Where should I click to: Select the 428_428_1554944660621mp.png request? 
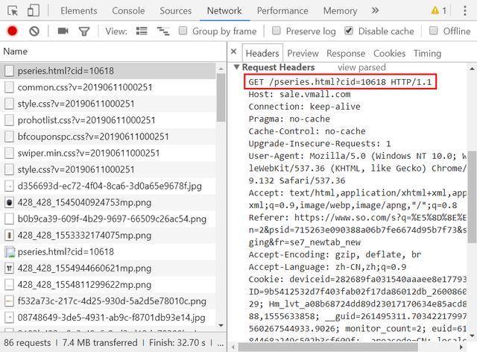click(108, 268)
